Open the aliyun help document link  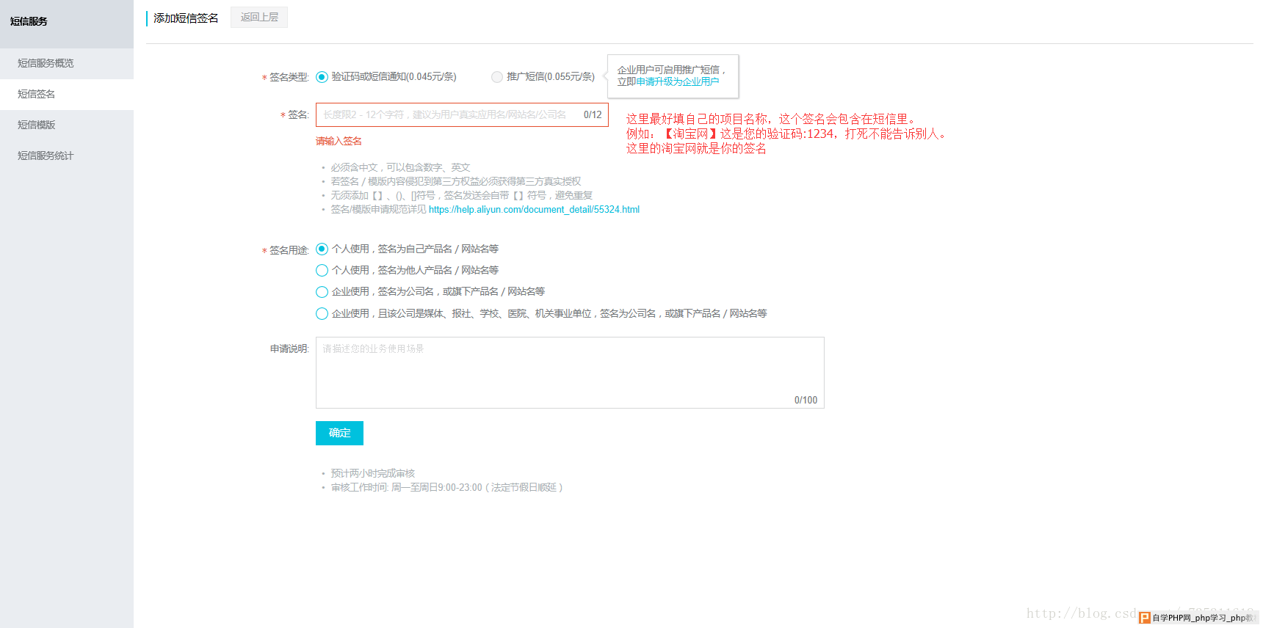coord(534,210)
